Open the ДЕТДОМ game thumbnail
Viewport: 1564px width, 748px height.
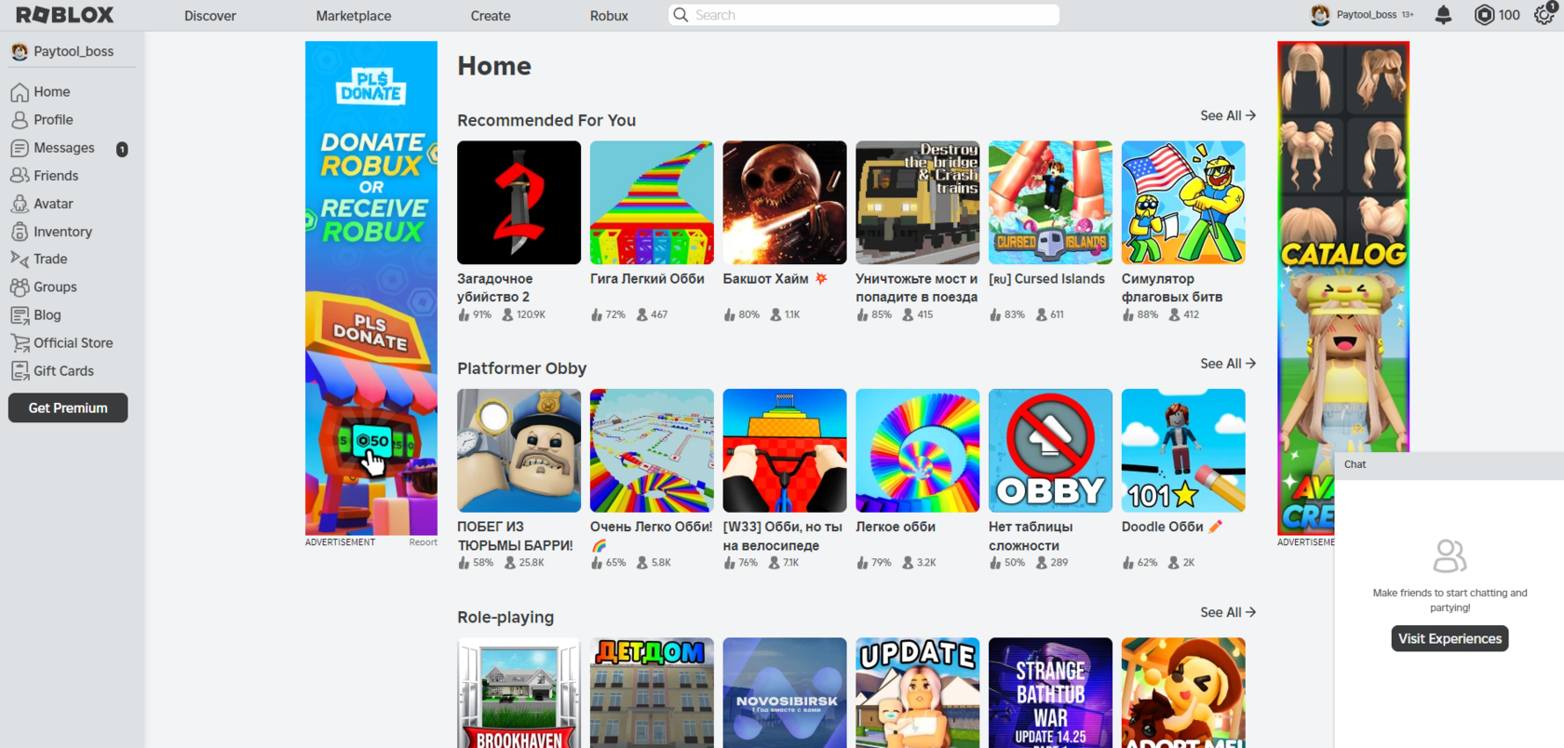point(652,693)
